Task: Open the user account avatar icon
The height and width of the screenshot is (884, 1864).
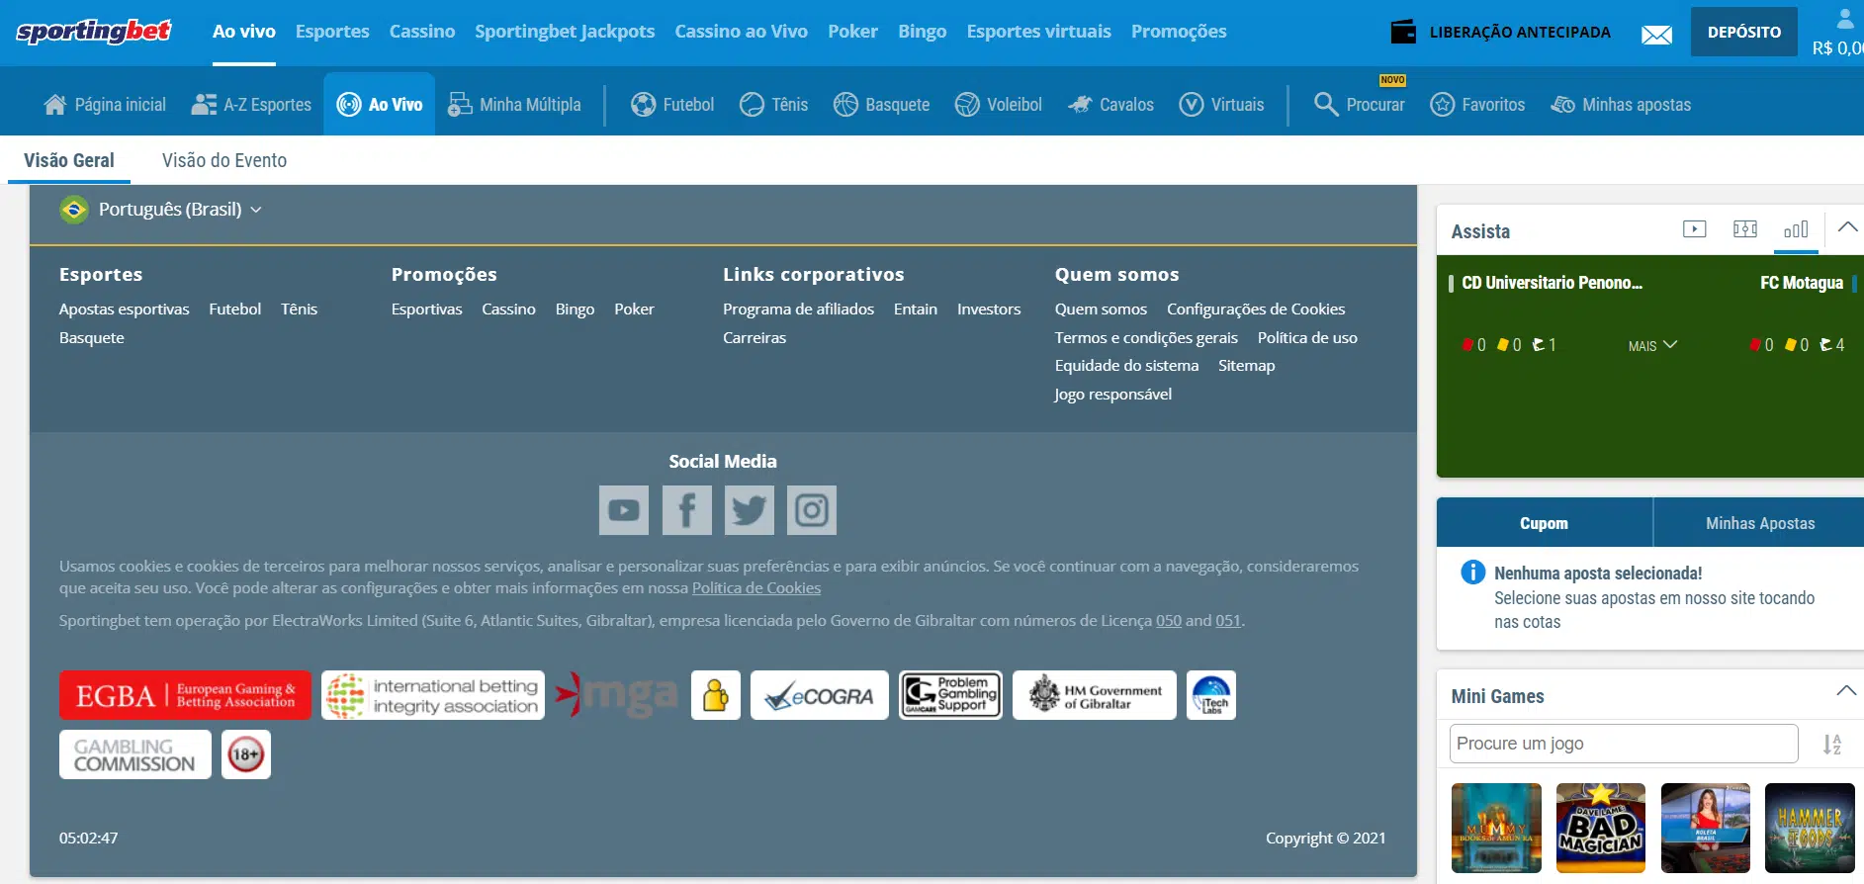Action: point(1844,19)
